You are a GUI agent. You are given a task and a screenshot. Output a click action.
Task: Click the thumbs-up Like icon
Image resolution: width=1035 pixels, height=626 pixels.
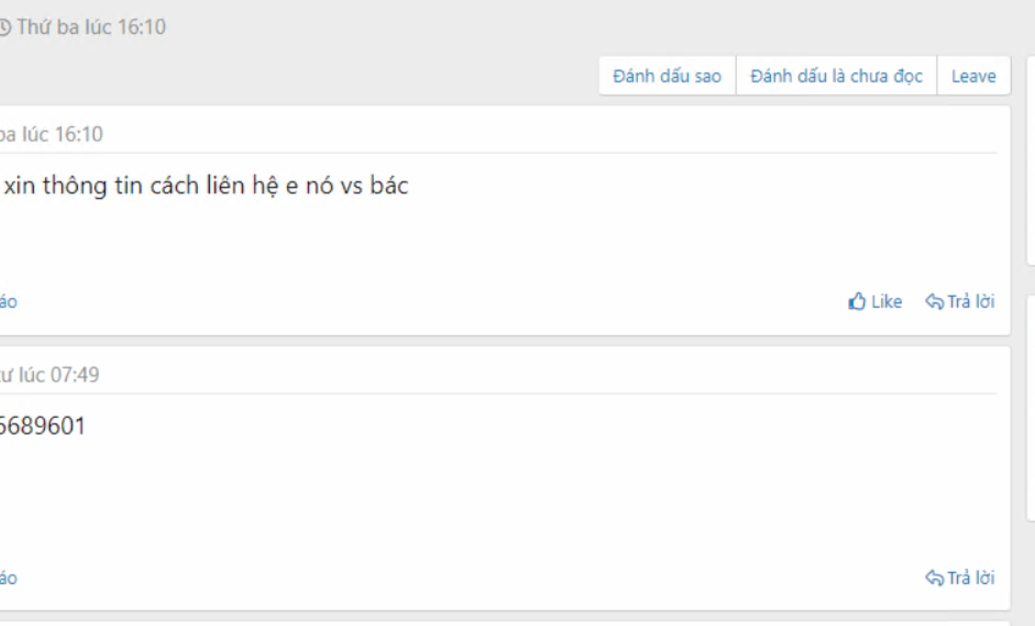(857, 302)
